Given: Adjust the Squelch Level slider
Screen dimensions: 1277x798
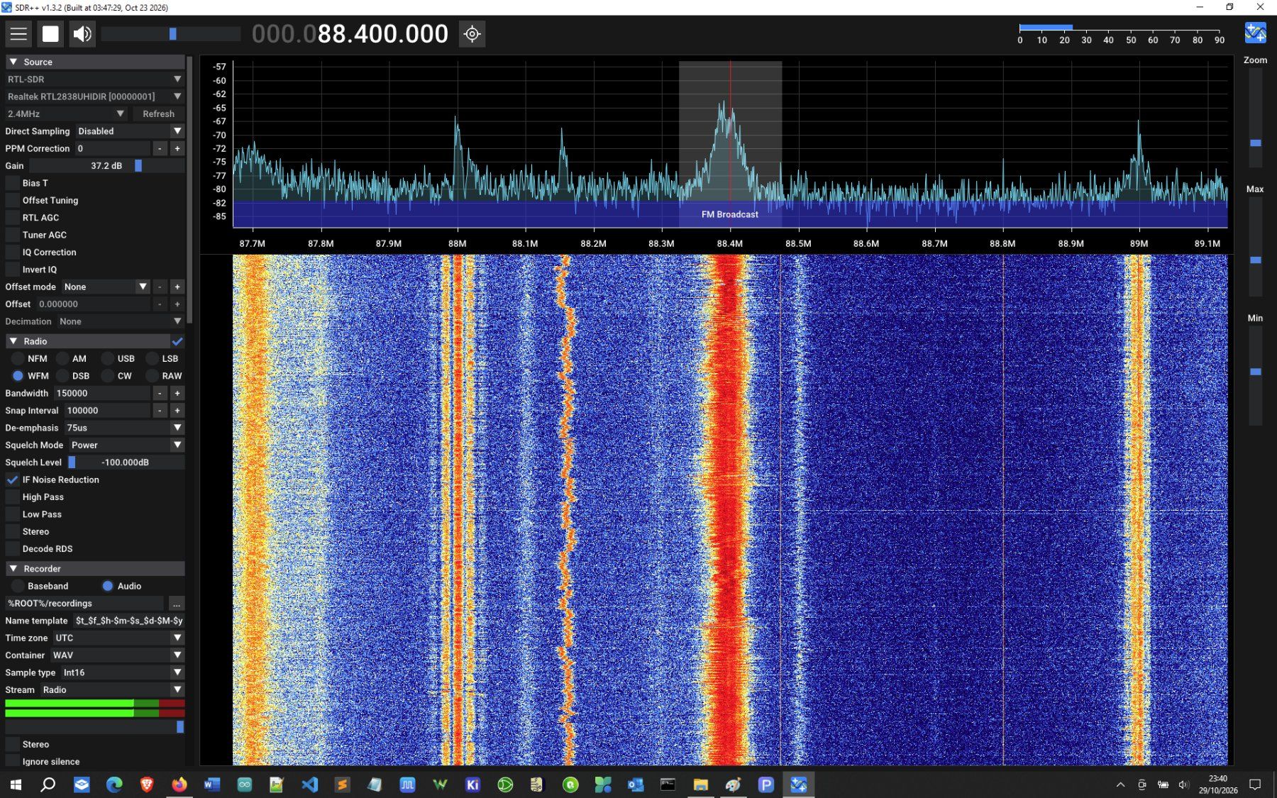Looking at the screenshot, I should [126, 462].
